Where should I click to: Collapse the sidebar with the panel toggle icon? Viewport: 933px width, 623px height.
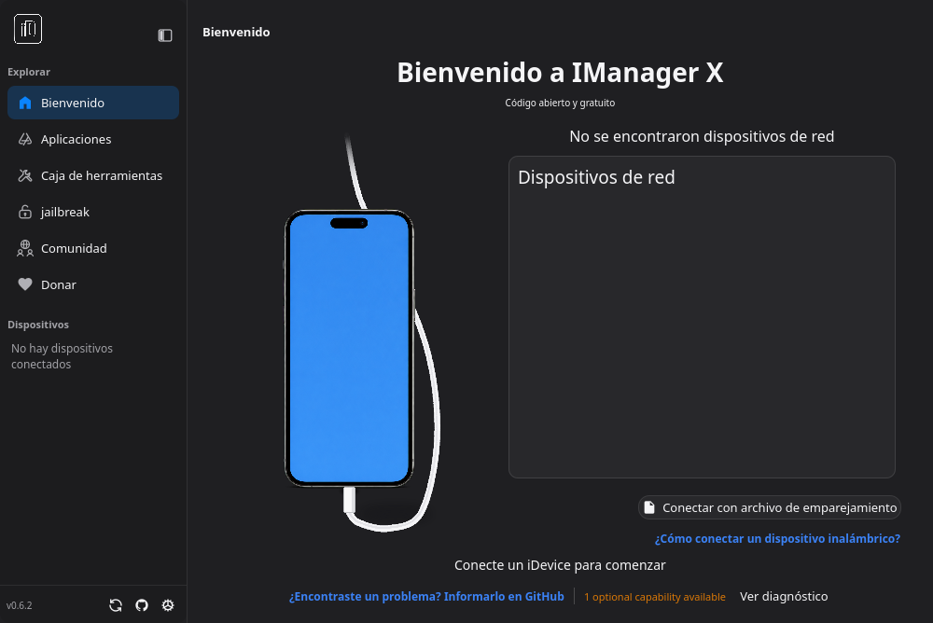point(165,35)
